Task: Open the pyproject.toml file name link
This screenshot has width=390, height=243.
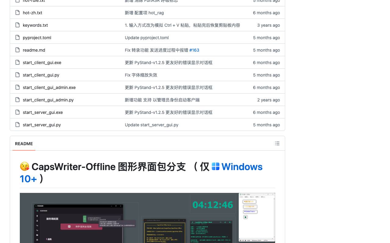Action: (37, 38)
